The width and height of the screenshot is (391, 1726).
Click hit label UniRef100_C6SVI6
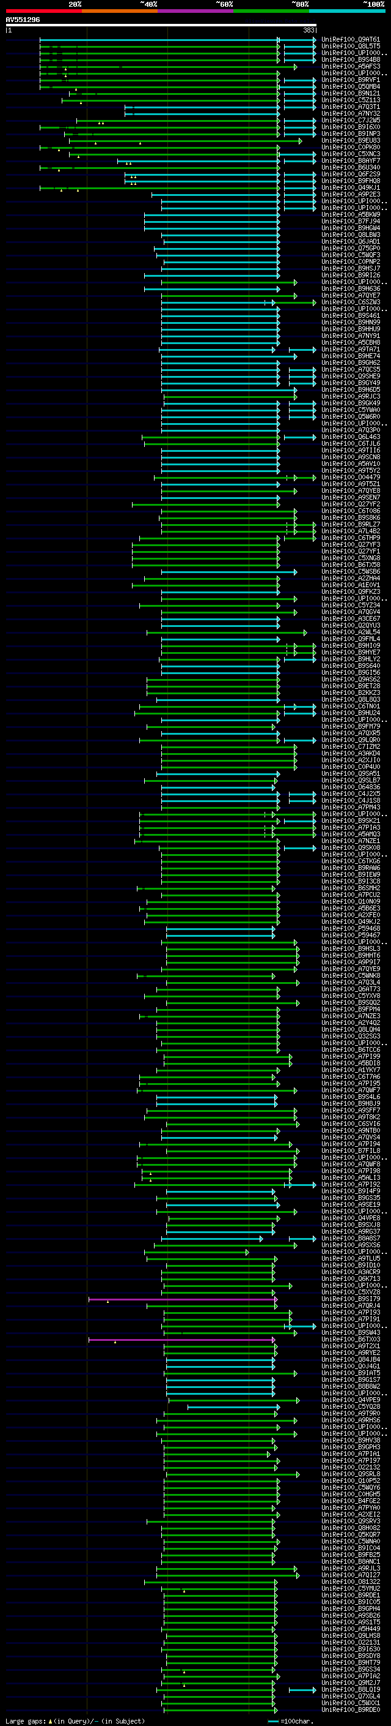(351, 1124)
